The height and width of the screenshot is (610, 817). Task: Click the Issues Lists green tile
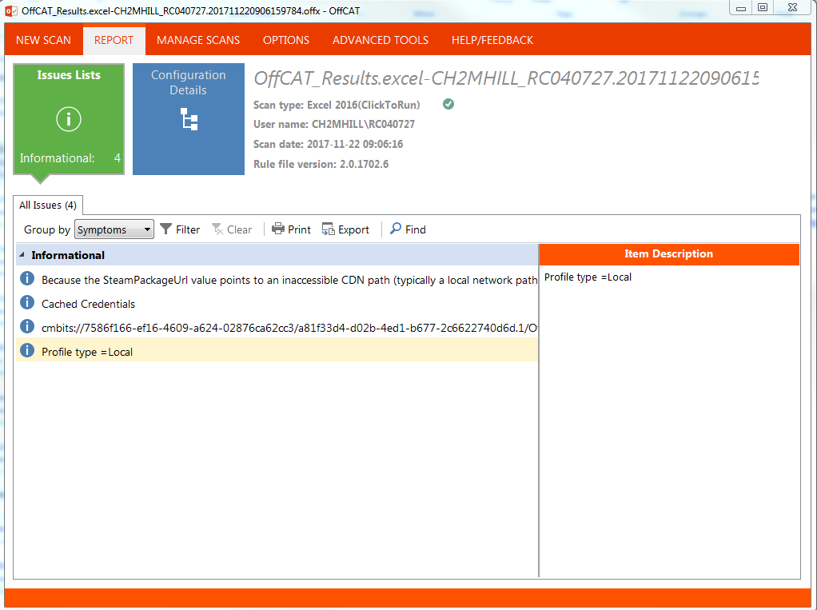(69, 119)
